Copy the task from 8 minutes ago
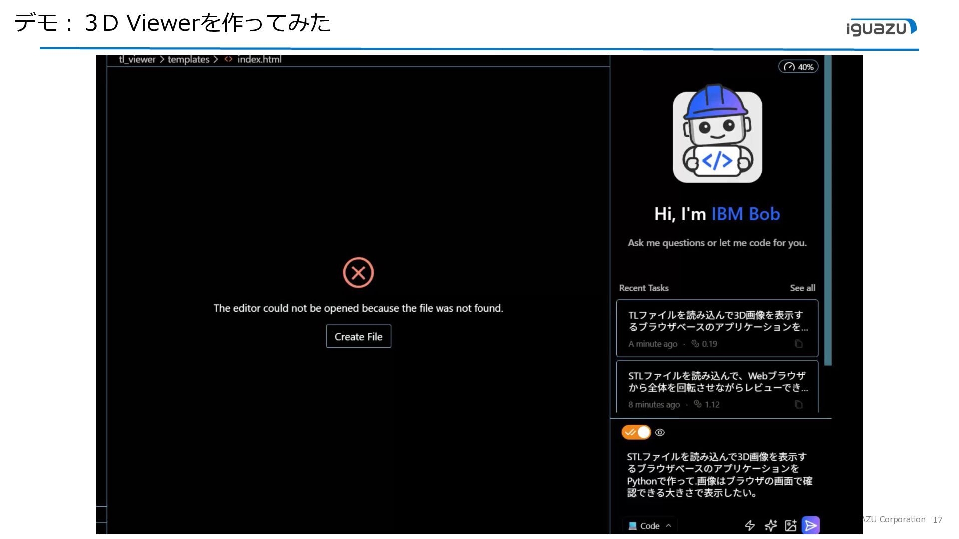The height and width of the screenshot is (539, 959). (799, 404)
